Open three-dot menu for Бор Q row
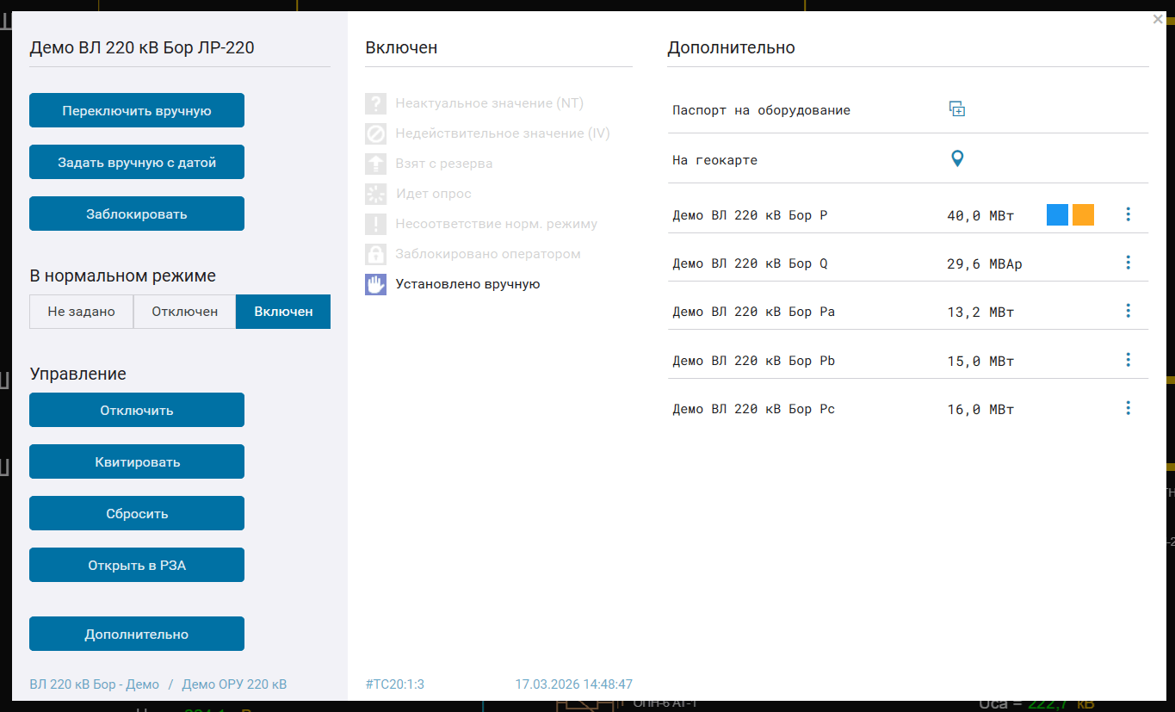This screenshot has width=1175, height=712. 1128,263
